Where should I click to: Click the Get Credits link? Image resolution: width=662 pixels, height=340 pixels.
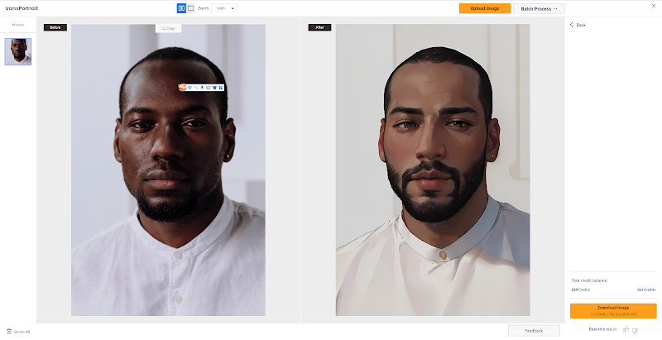(646, 290)
